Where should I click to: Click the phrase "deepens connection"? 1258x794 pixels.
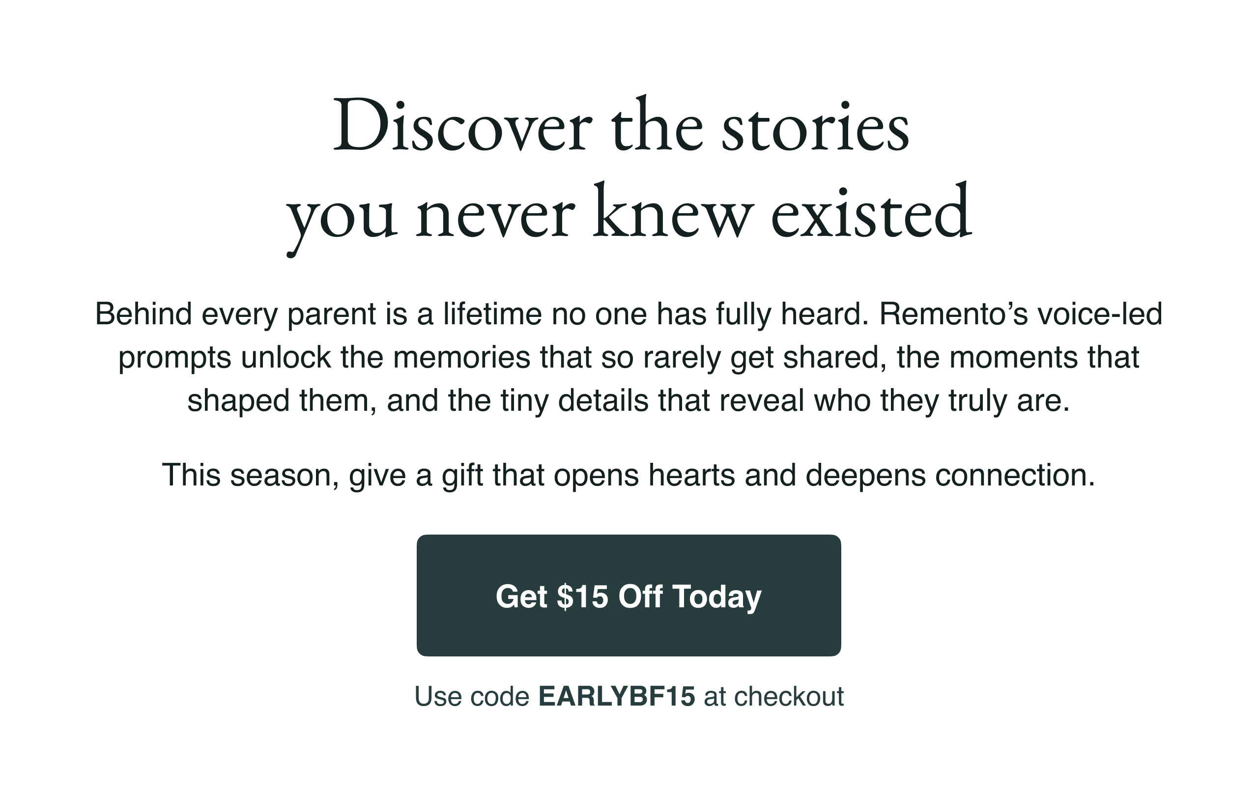point(950,475)
